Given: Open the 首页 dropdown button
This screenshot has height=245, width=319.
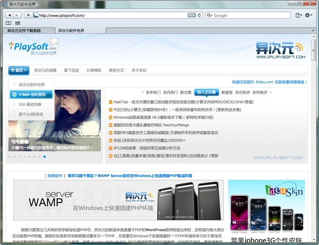Looking at the screenshot, I should (x=19, y=71).
